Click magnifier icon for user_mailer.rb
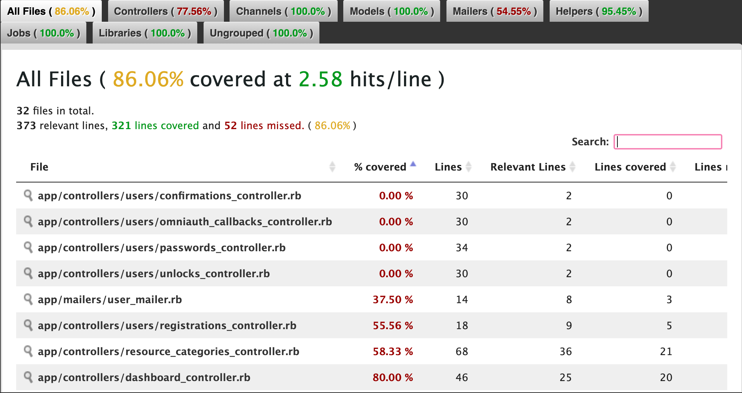Image resolution: width=742 pixels, height=393 pixels. (x=28, y=299)
